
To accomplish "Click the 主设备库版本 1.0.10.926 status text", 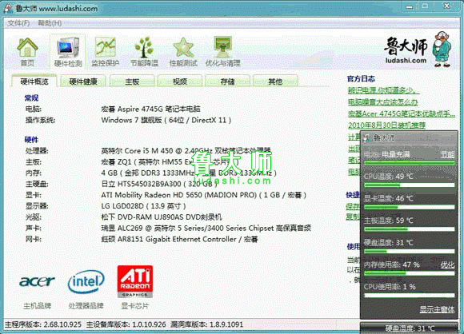I will [x=126, y=324].
